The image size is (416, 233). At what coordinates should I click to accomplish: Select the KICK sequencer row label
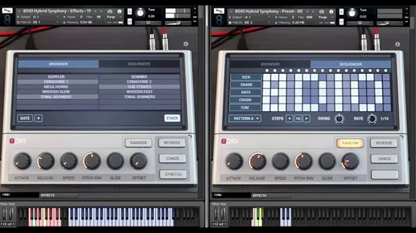point(246,77)
